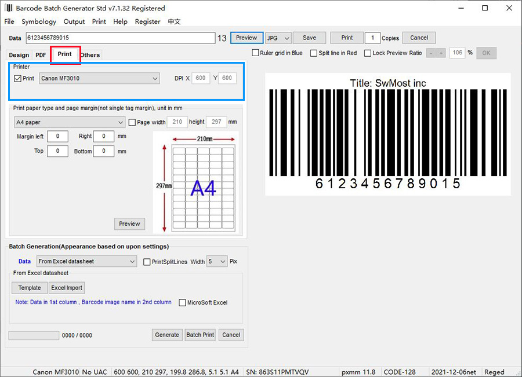Click the Excel Import button
522x377 pixels.
(67, 288)
